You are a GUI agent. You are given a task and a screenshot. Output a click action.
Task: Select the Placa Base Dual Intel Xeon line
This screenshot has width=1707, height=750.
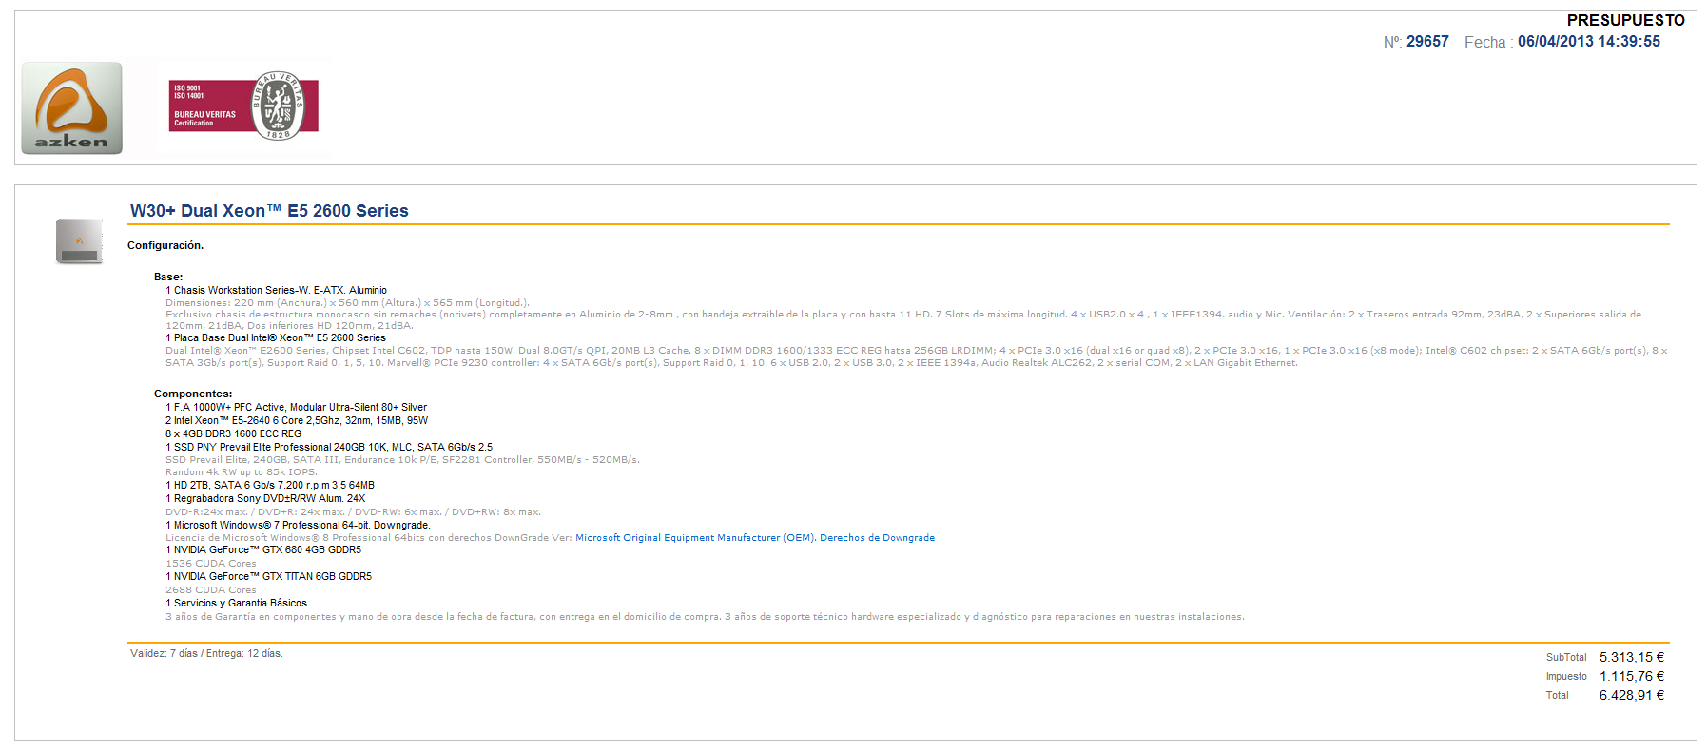click(x=276, y=338)
